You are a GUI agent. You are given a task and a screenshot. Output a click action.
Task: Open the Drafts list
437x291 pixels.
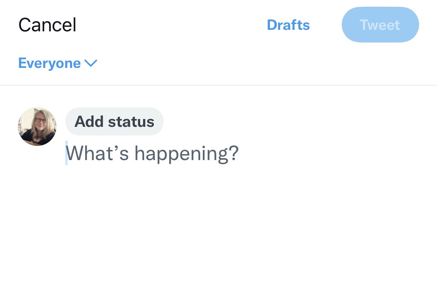point(288,25)
